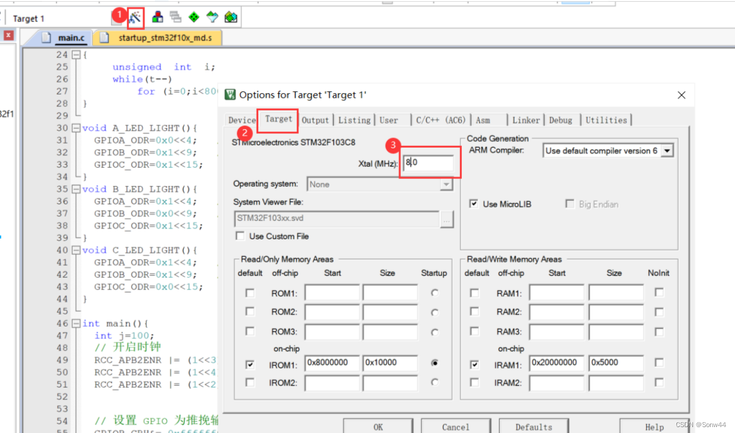Enable RAM1 default checkbox
The width and height of the screenshot is (735, 433).
(x=474, y=292)
